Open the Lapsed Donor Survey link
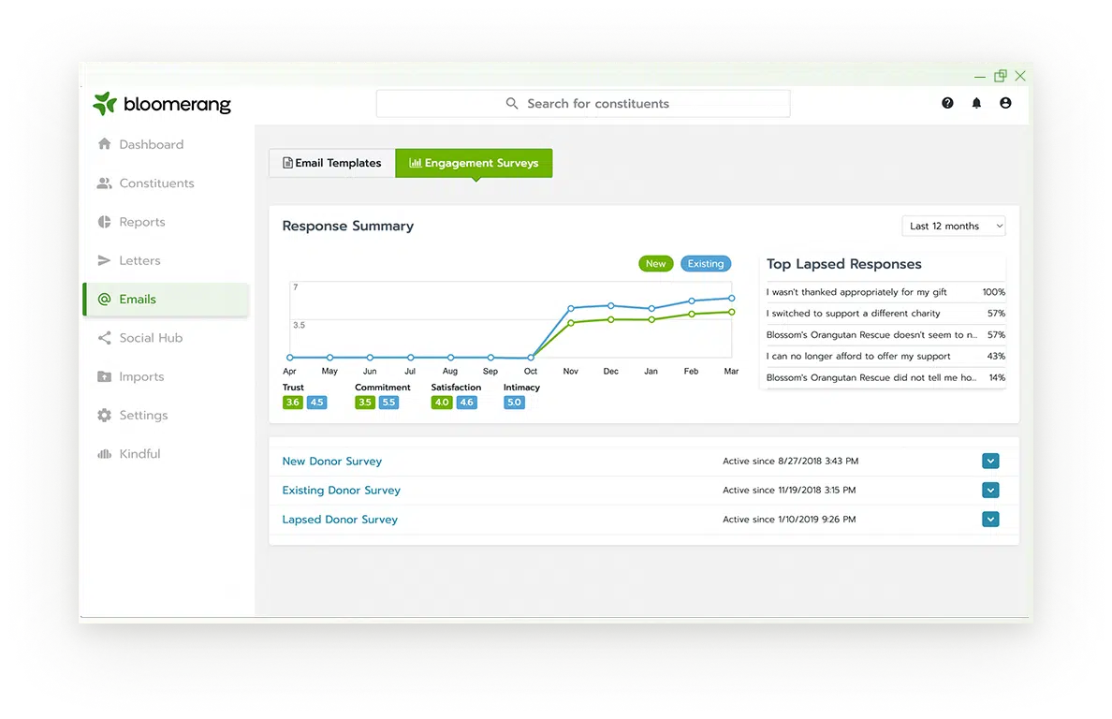 click(x=340, y=519)
